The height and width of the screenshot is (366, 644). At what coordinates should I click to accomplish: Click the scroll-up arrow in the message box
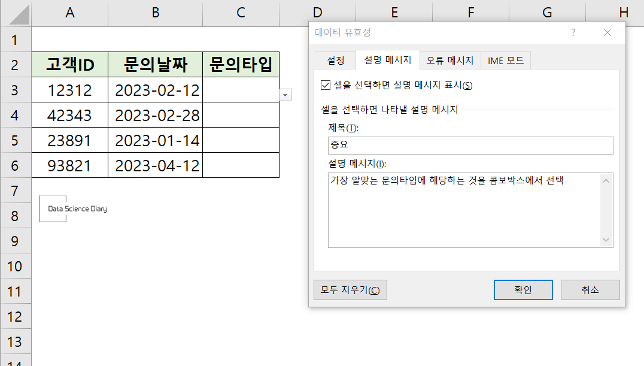[x=606, y=180]
